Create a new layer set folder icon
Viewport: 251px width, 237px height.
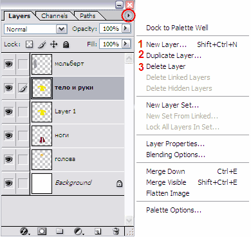pos(60,231)
